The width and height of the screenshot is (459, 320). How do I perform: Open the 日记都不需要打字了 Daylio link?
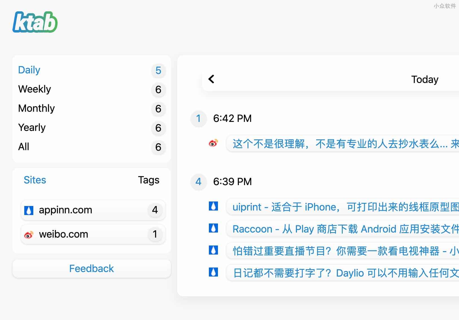click(x=343, y=273)
